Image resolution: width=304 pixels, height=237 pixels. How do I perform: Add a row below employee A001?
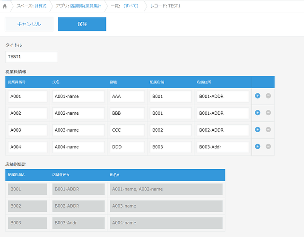(x=258, y=96)
